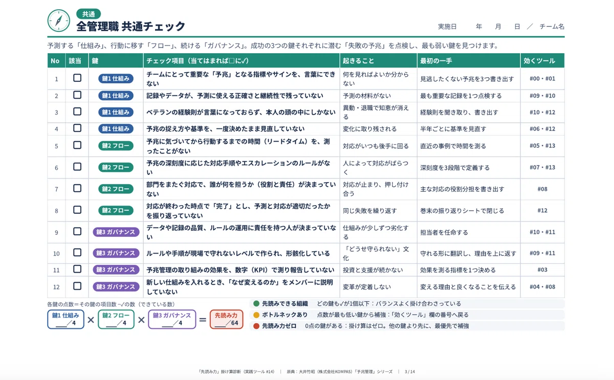This screenshot has height=380, width=614.
Task: Mark the checkbox for item No 8
Action: click(77, 210)
